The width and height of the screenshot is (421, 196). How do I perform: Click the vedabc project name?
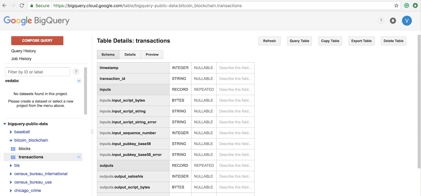(x=12, y=81)
